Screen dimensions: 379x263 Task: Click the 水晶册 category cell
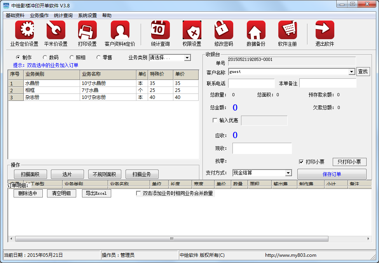tap(52, 83)
